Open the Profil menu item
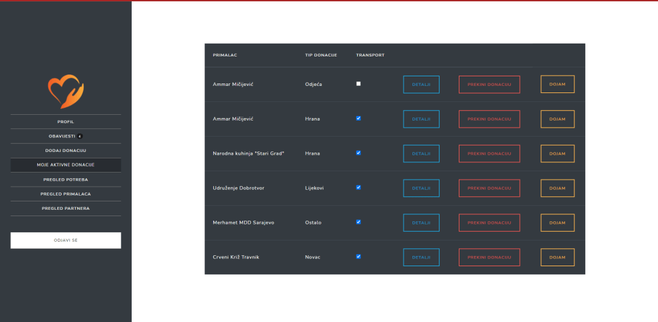The height and width of the screenshot is (322, 658). pos(66,121)
